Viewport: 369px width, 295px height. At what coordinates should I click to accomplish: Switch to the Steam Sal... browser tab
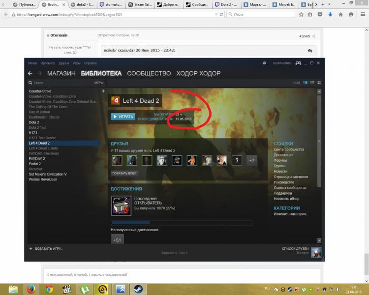coord(140,4)
